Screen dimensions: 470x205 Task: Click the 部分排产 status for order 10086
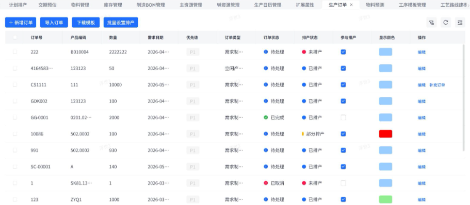click(313, 134)
